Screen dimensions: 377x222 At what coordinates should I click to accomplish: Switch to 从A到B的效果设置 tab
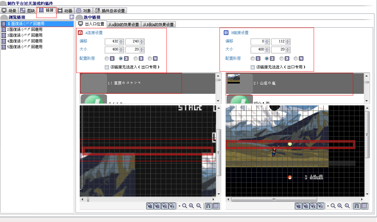coord(124,24)
